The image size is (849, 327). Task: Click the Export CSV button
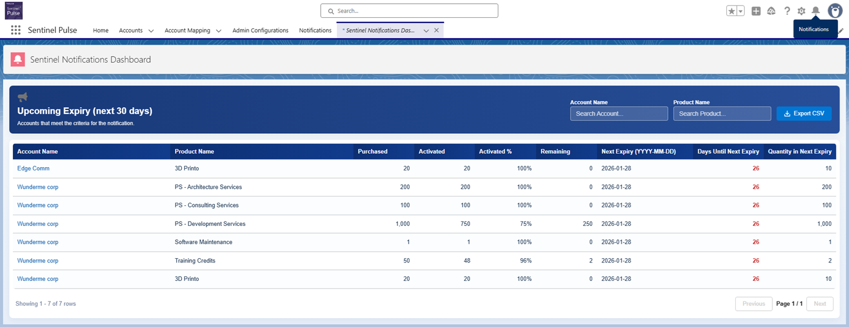[x=803, y=114]
